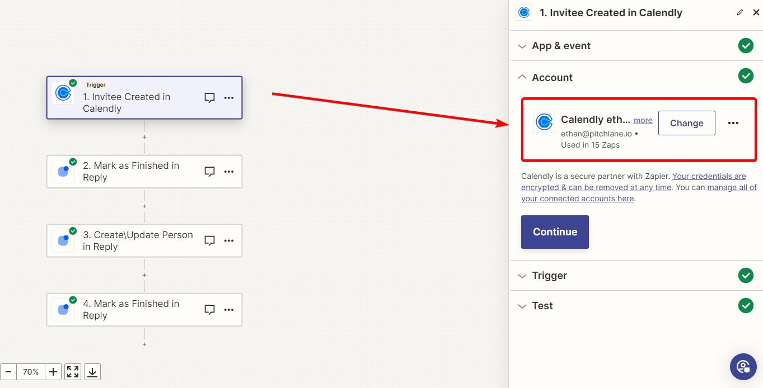Click the Trigger section green checkmark
The height and width of the screenshot is (388, 763).
[746, 275]
